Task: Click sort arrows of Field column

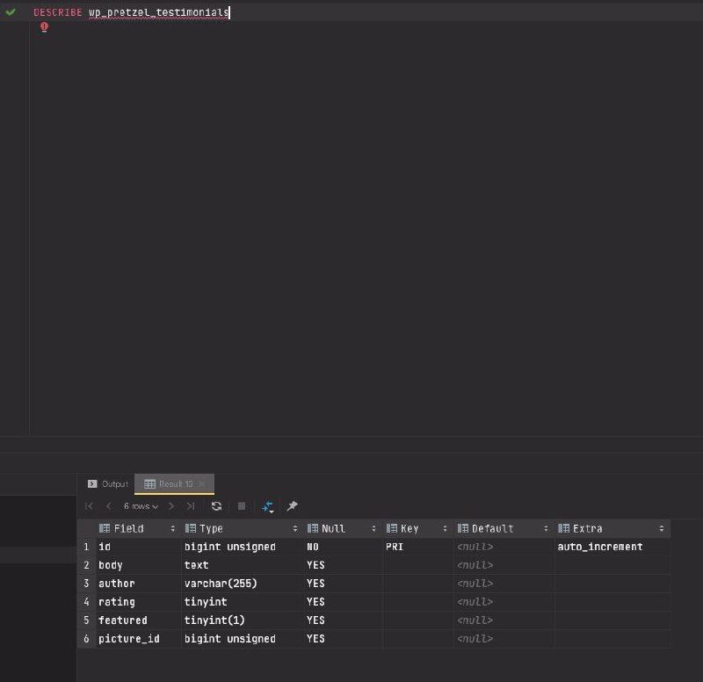Action: point(172,529)
